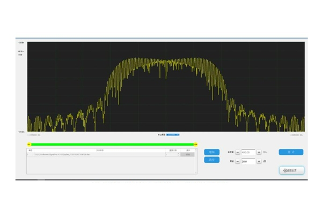This screenshot has width=322, height=215.
Task: Click the right yellow progress bar marker
Action: [x=195, y=144]
